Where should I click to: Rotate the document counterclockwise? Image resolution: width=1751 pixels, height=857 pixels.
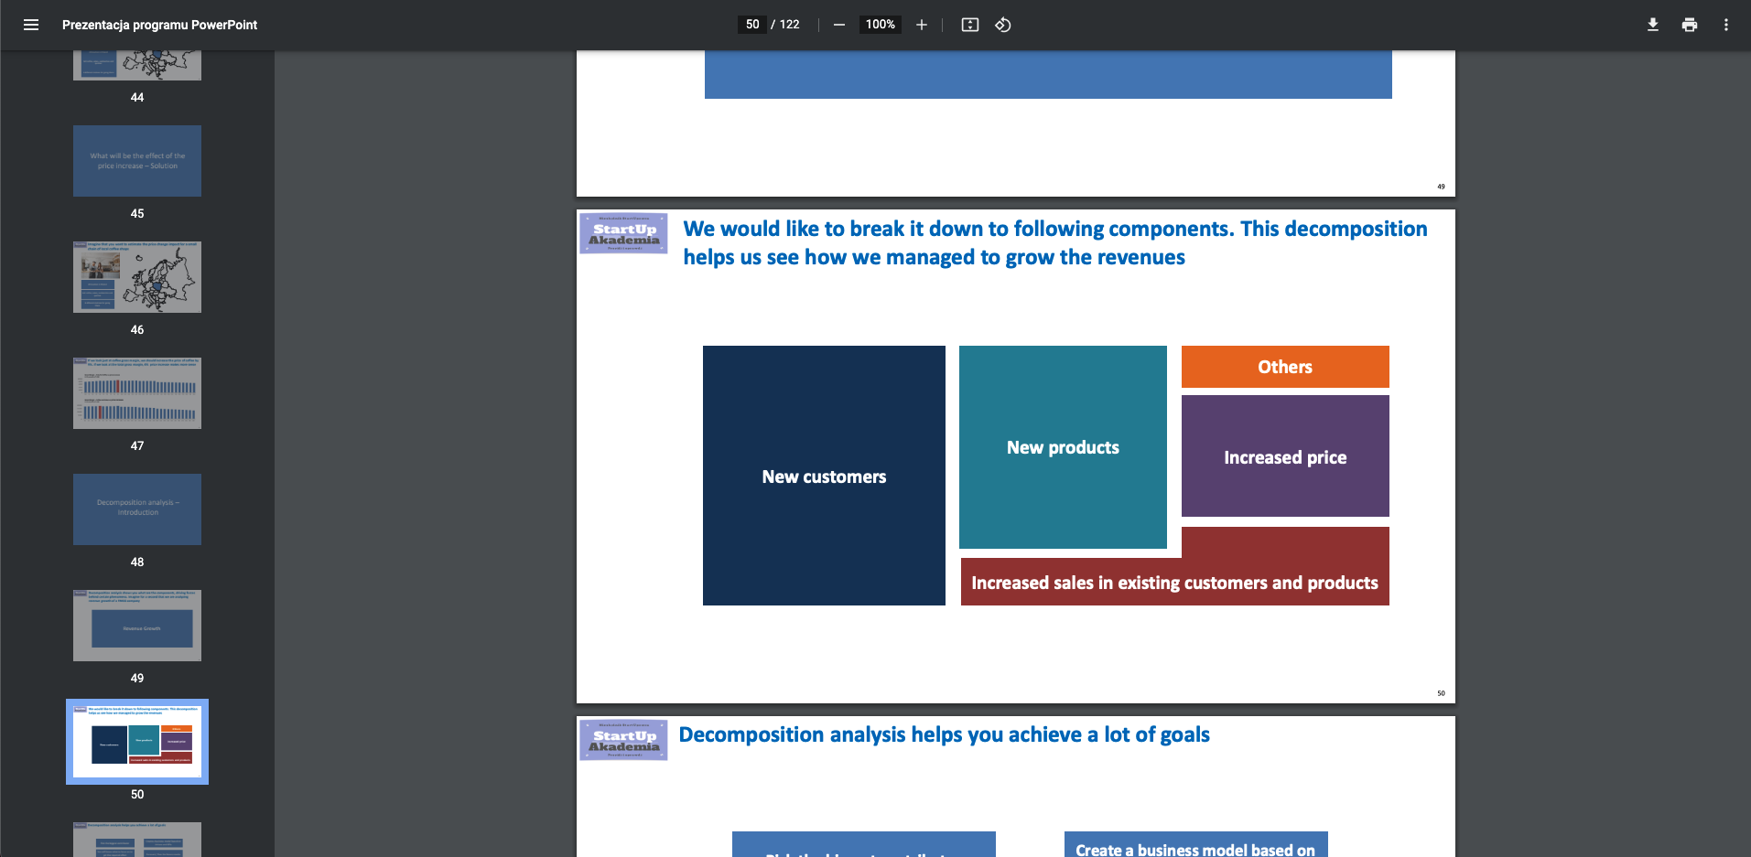1003,25
